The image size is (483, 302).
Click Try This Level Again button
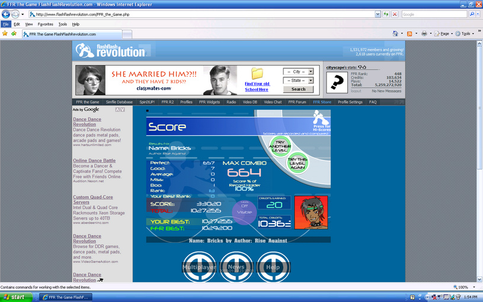click(x=298, y=163)
